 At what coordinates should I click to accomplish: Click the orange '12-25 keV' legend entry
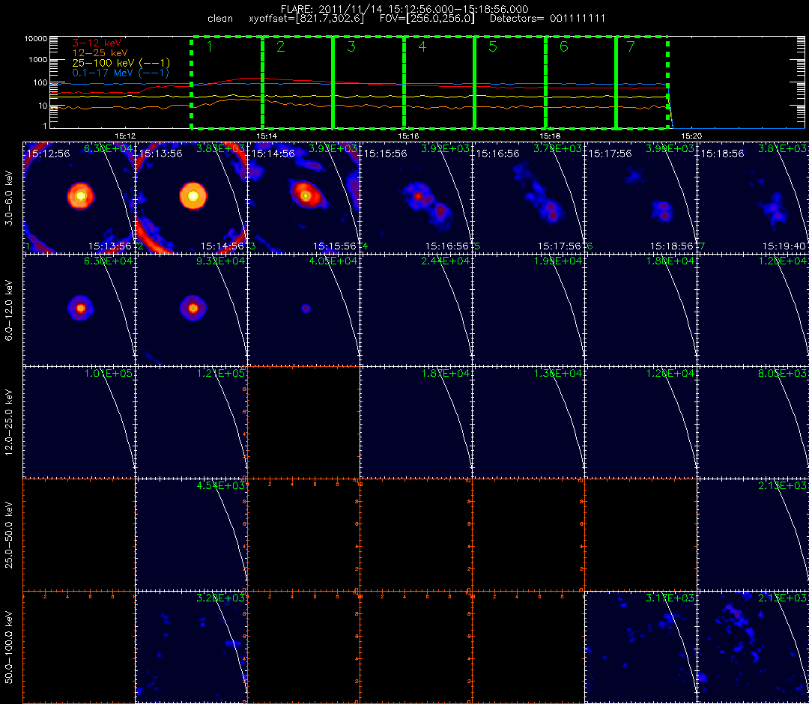pyautogui.click(x=100, y=52)
